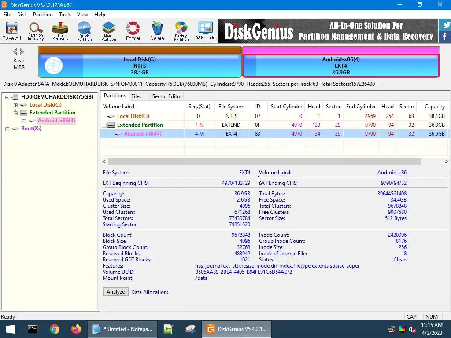Click the Format toolbar icon
Screen dimensions: 451x338
pyautogui.click(x=133, y=31)
